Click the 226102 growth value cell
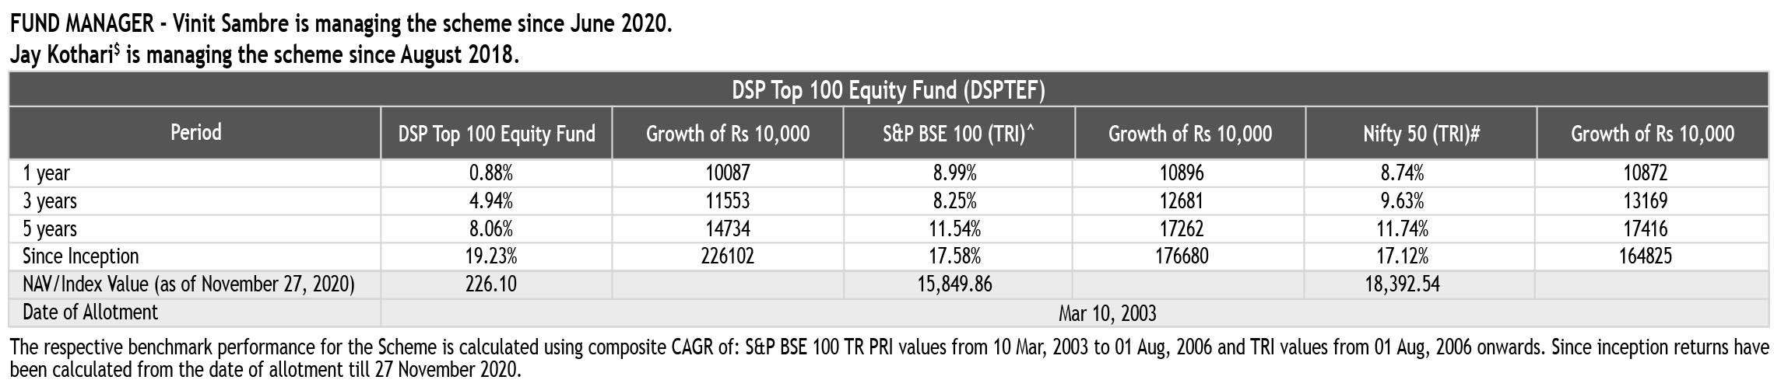Screen dimensions: 1774x387 pyautogui.click(x=728, y=256)
